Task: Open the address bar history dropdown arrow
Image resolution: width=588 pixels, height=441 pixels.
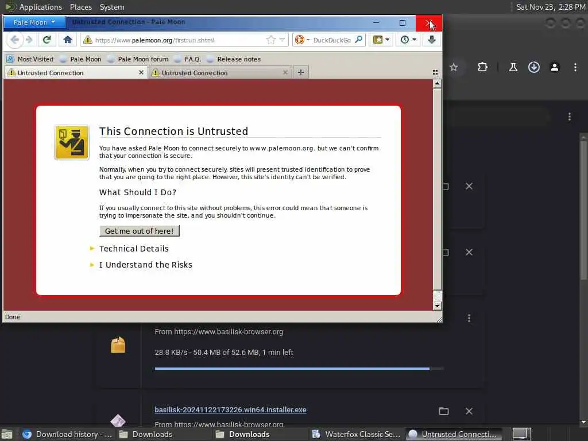Action: 282,40
